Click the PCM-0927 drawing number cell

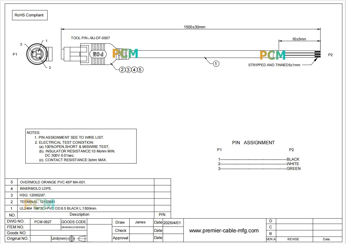click(x=43, y=222)
